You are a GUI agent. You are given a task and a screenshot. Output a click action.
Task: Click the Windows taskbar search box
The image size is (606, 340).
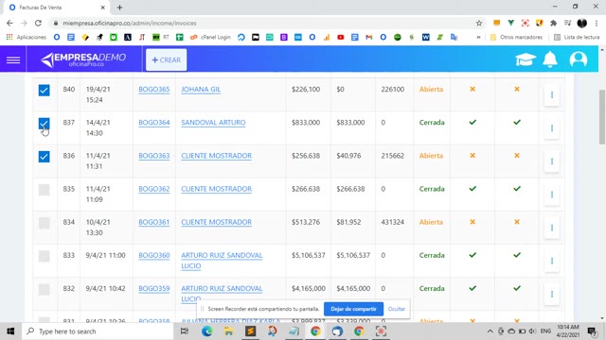pyautogui.click(x=98, y=331)
